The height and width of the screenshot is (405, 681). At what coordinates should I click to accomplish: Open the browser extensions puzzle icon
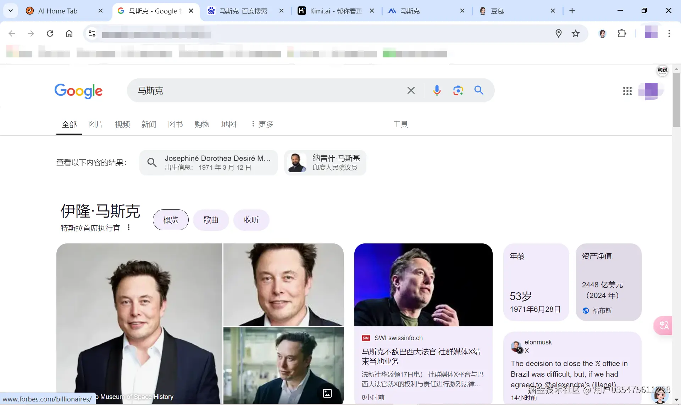tap(622, 34)
